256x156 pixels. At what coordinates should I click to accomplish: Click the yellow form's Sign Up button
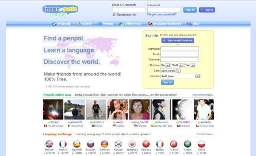(167, 82)
